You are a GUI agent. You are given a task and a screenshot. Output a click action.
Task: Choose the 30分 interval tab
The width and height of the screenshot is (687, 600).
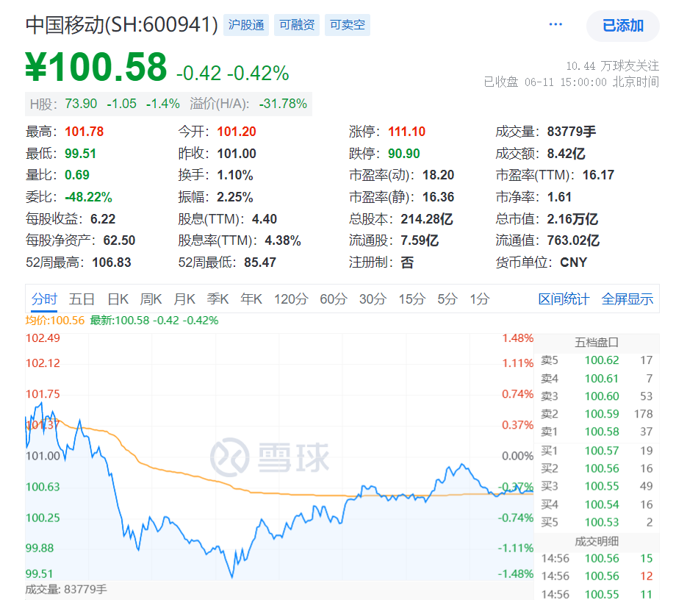click(x=373, y=299)
